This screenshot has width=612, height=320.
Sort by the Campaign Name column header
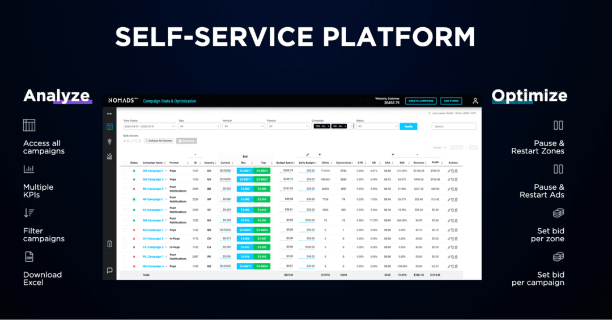pos(154,163)
